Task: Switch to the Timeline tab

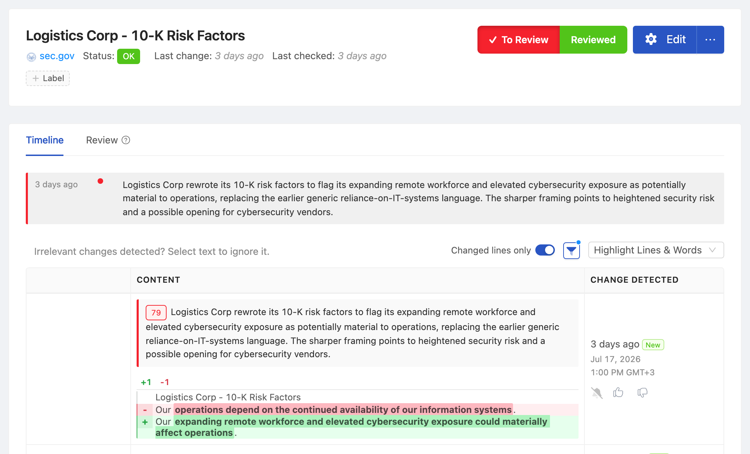Action: coord(45,140)
